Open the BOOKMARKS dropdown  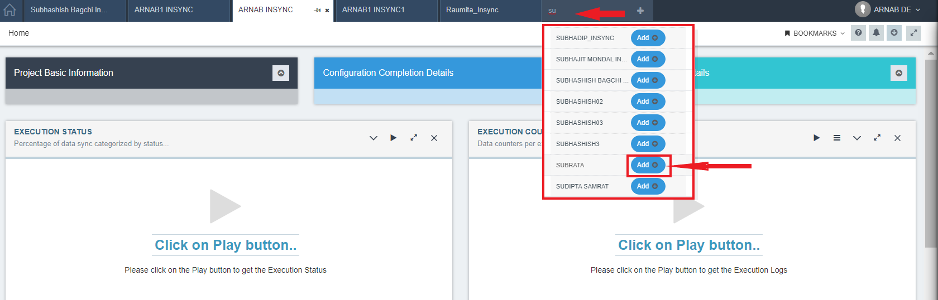(x=815, y=33)
